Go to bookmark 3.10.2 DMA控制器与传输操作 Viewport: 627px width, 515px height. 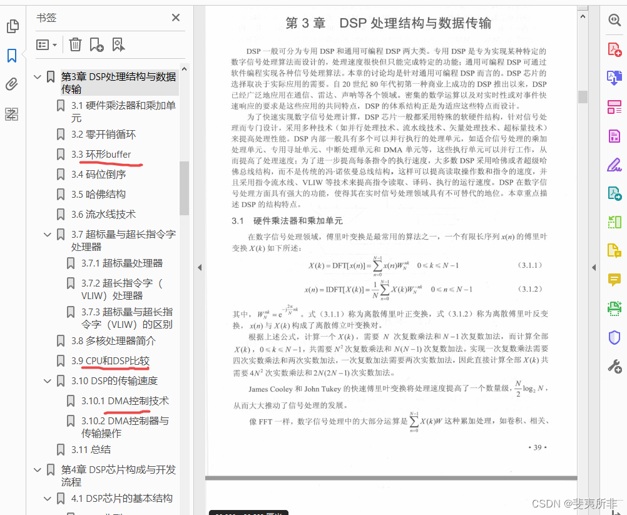125,427
